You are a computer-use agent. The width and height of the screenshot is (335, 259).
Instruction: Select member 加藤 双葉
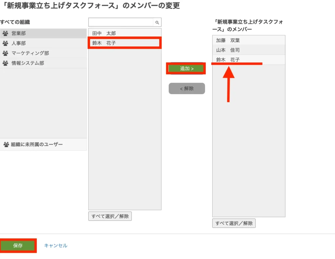pyautogui.click(x=249, y=40)
